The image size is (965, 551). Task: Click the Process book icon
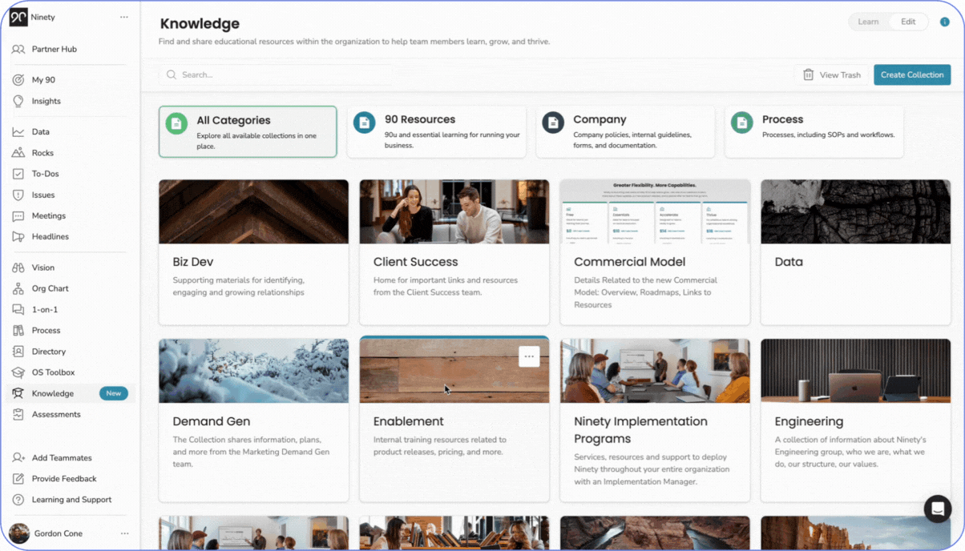(18, 330)
